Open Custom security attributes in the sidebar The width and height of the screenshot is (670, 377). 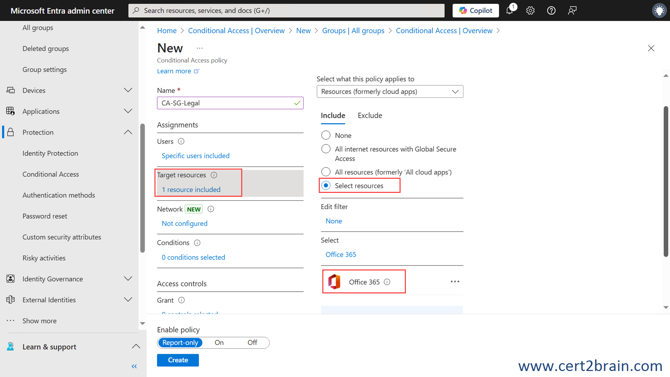62,237
